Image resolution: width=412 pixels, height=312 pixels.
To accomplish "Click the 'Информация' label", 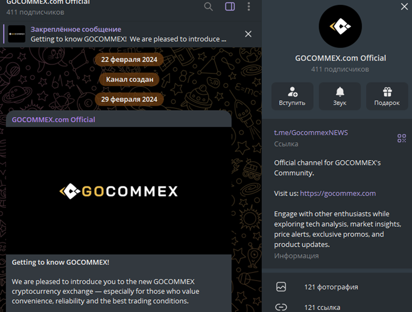I will pyautogui.click(x=296, y=256).
